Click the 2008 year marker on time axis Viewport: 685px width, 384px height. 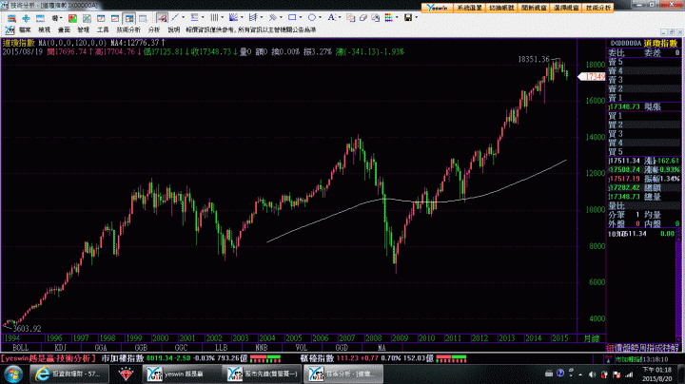click(x=374, y=338)
